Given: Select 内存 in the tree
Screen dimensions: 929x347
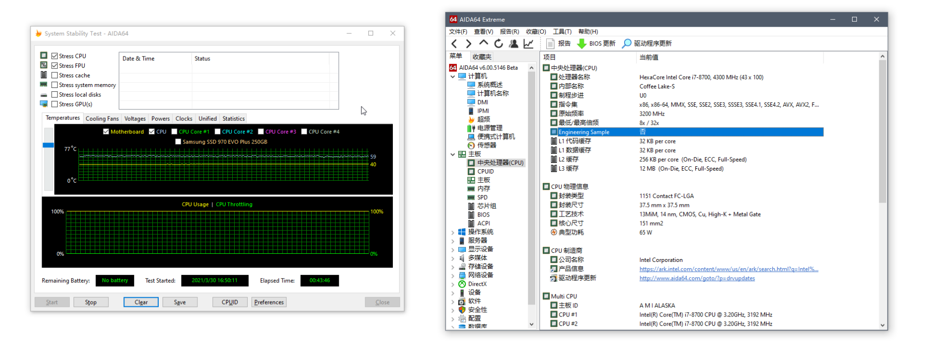Looking at the screenshot, I should click(x=479, y=188).
